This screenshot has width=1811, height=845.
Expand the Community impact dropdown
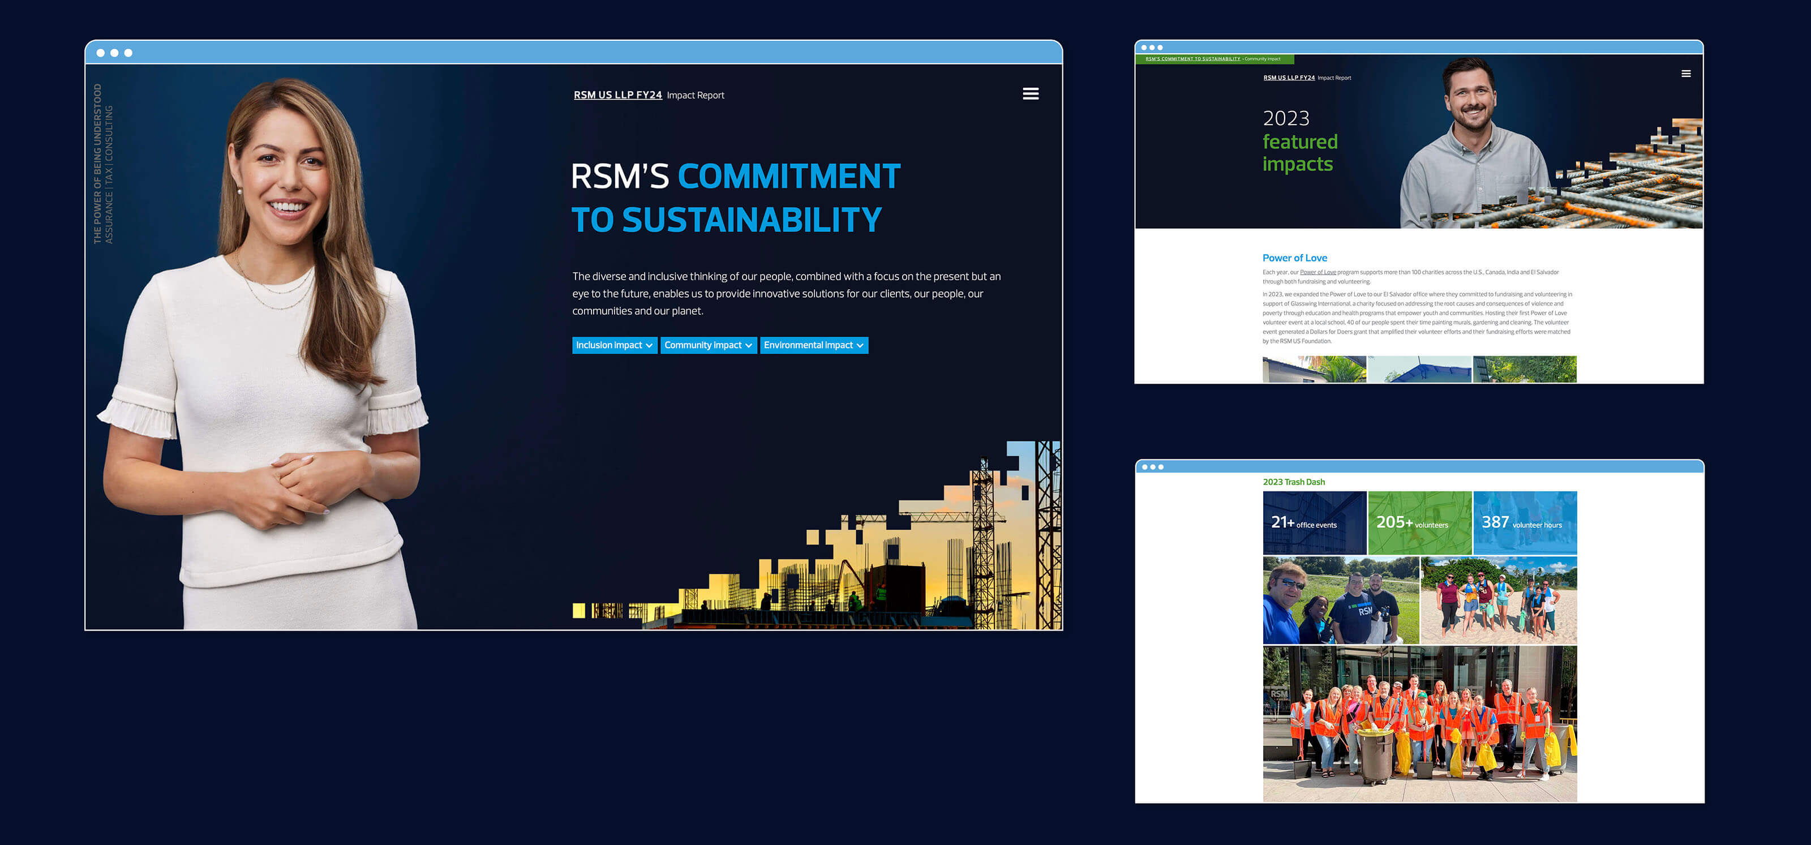coord(708,345)
